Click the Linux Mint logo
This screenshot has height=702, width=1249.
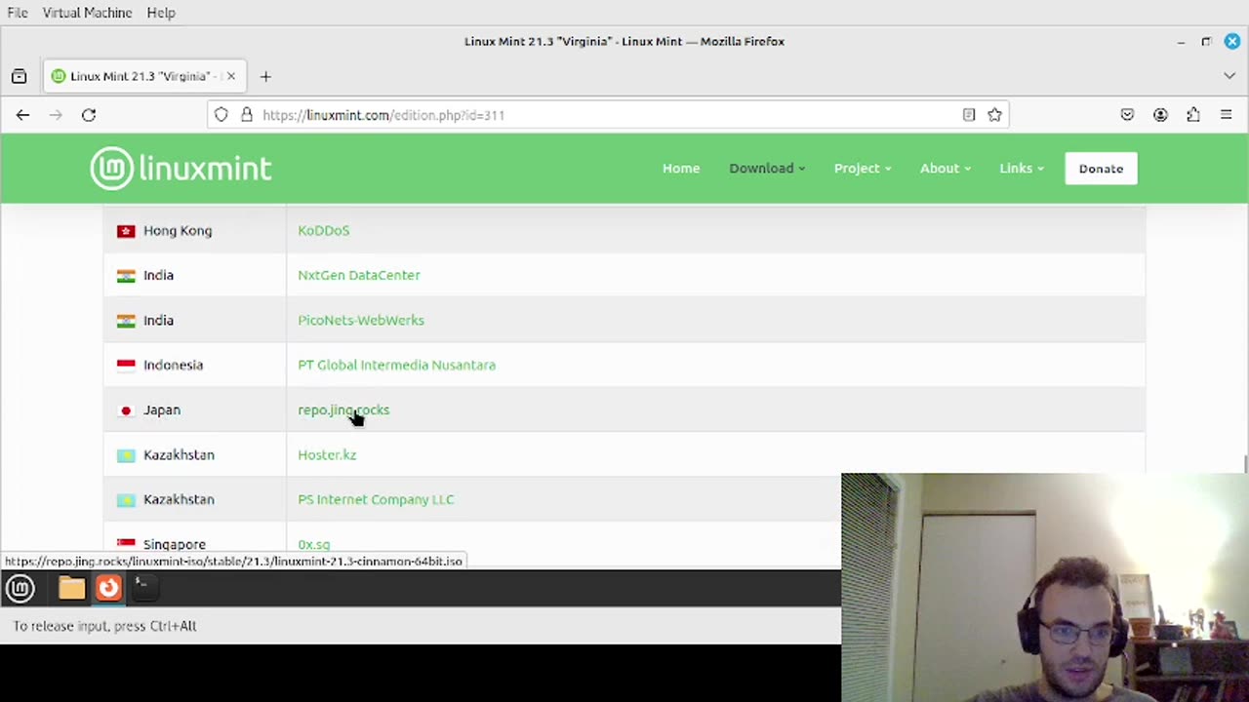pos(181,169)
